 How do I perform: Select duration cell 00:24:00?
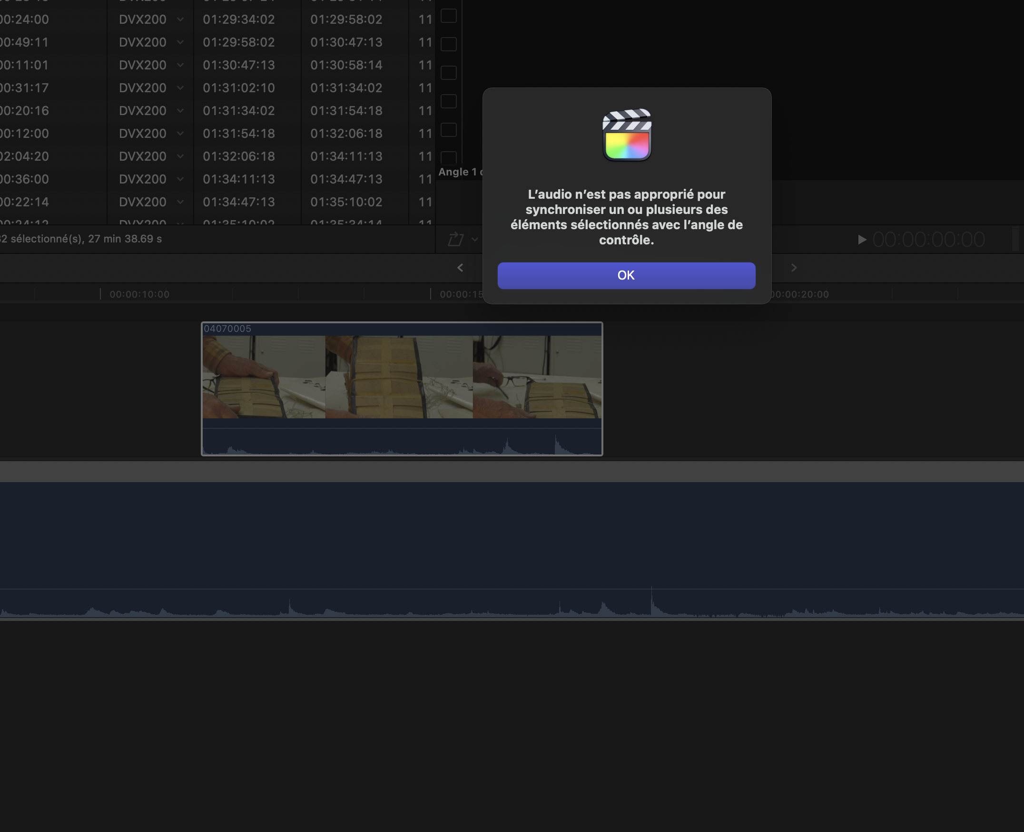[x=24, y=19]
